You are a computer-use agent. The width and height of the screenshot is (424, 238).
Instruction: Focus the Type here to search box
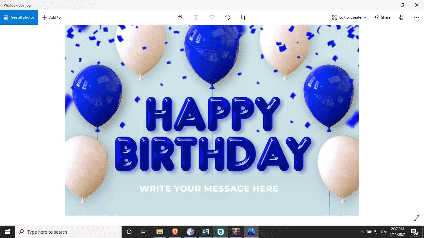point(68,232)
